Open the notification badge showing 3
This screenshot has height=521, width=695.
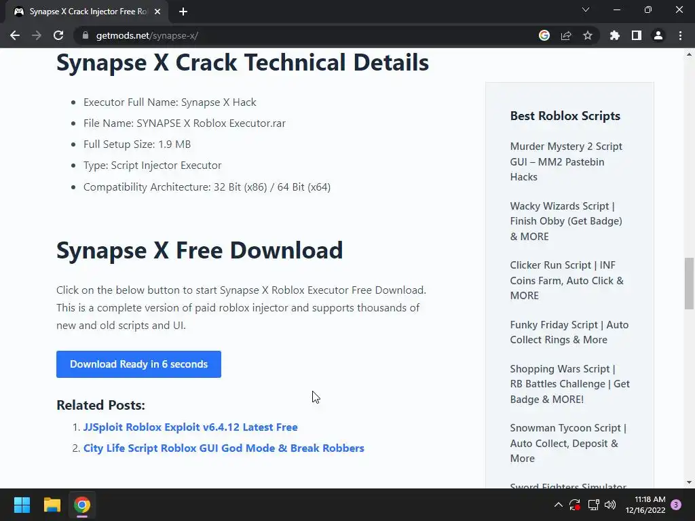[x=676, y=505]
